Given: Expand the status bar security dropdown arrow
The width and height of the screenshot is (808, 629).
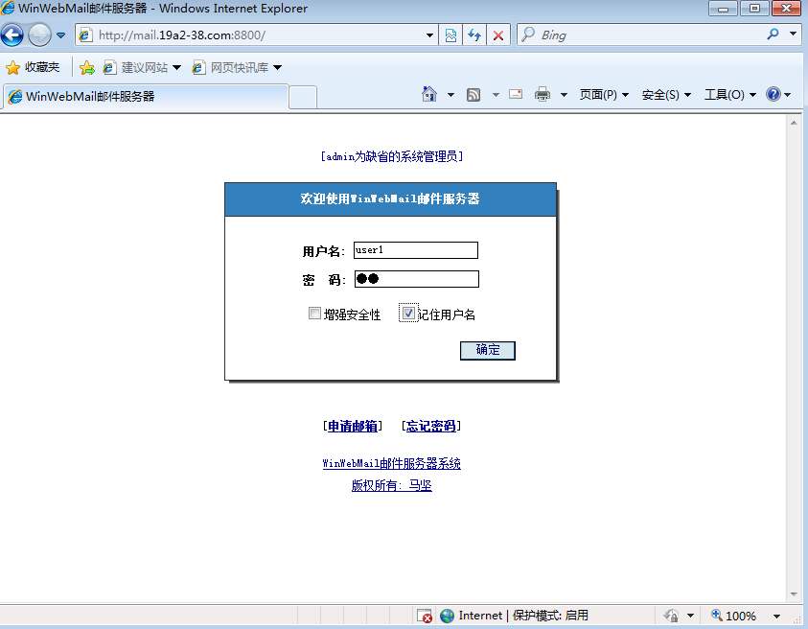Looking at the screenshot, I should [690, 617].
